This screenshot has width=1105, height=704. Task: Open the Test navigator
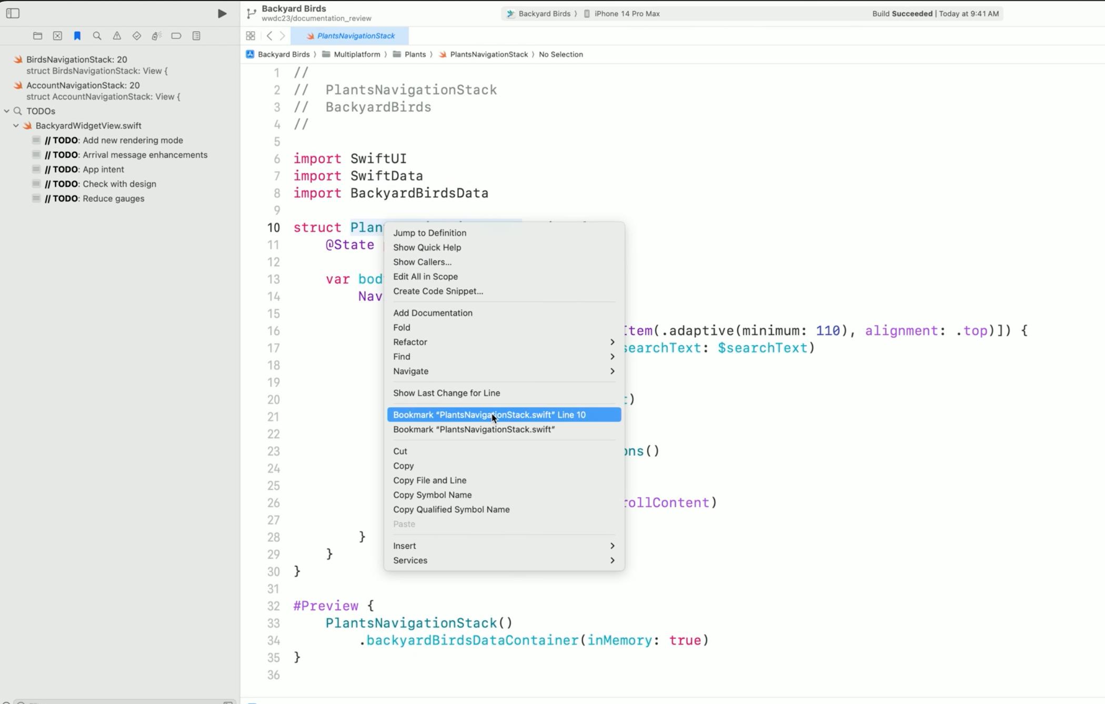pos(136,36)
